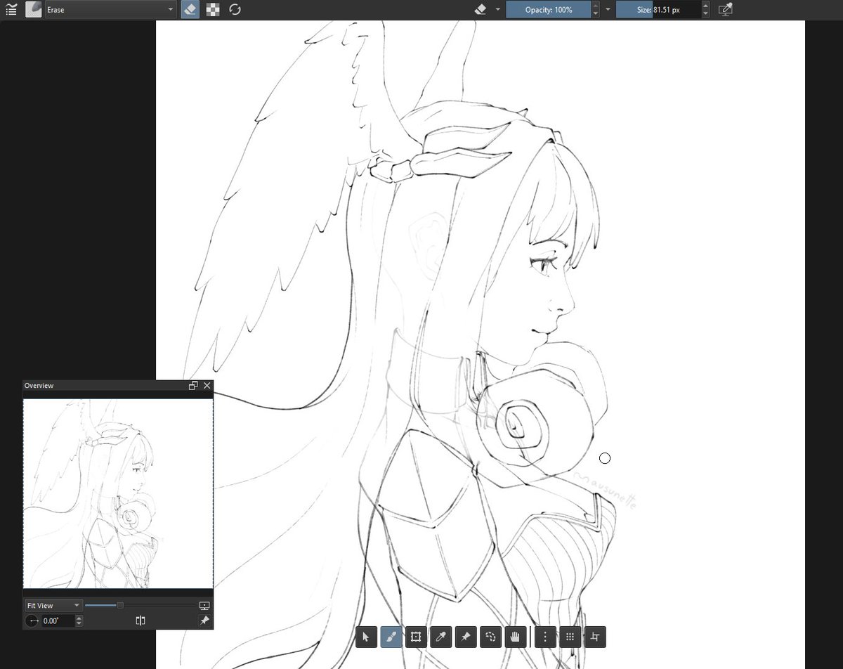Viewport: 843px width, 669px height.
Task: Click the brush preset thumbnail
Action: [33, 10]
